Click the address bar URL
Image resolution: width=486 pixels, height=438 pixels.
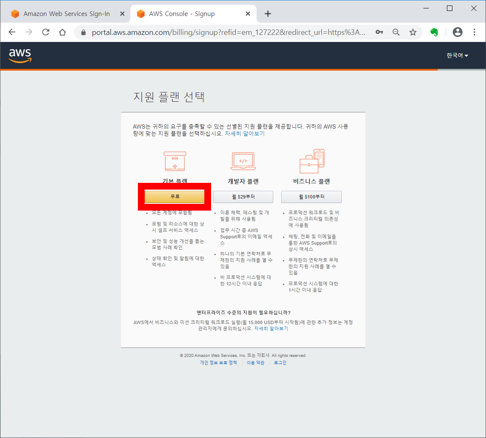pos(228,32)
